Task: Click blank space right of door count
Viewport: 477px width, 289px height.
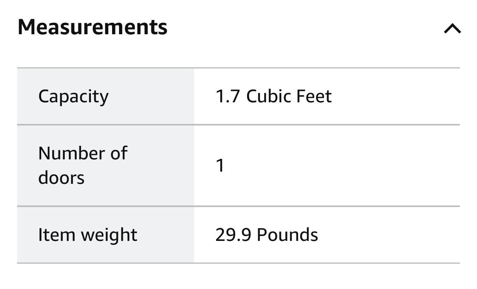Action: point(342,165)
